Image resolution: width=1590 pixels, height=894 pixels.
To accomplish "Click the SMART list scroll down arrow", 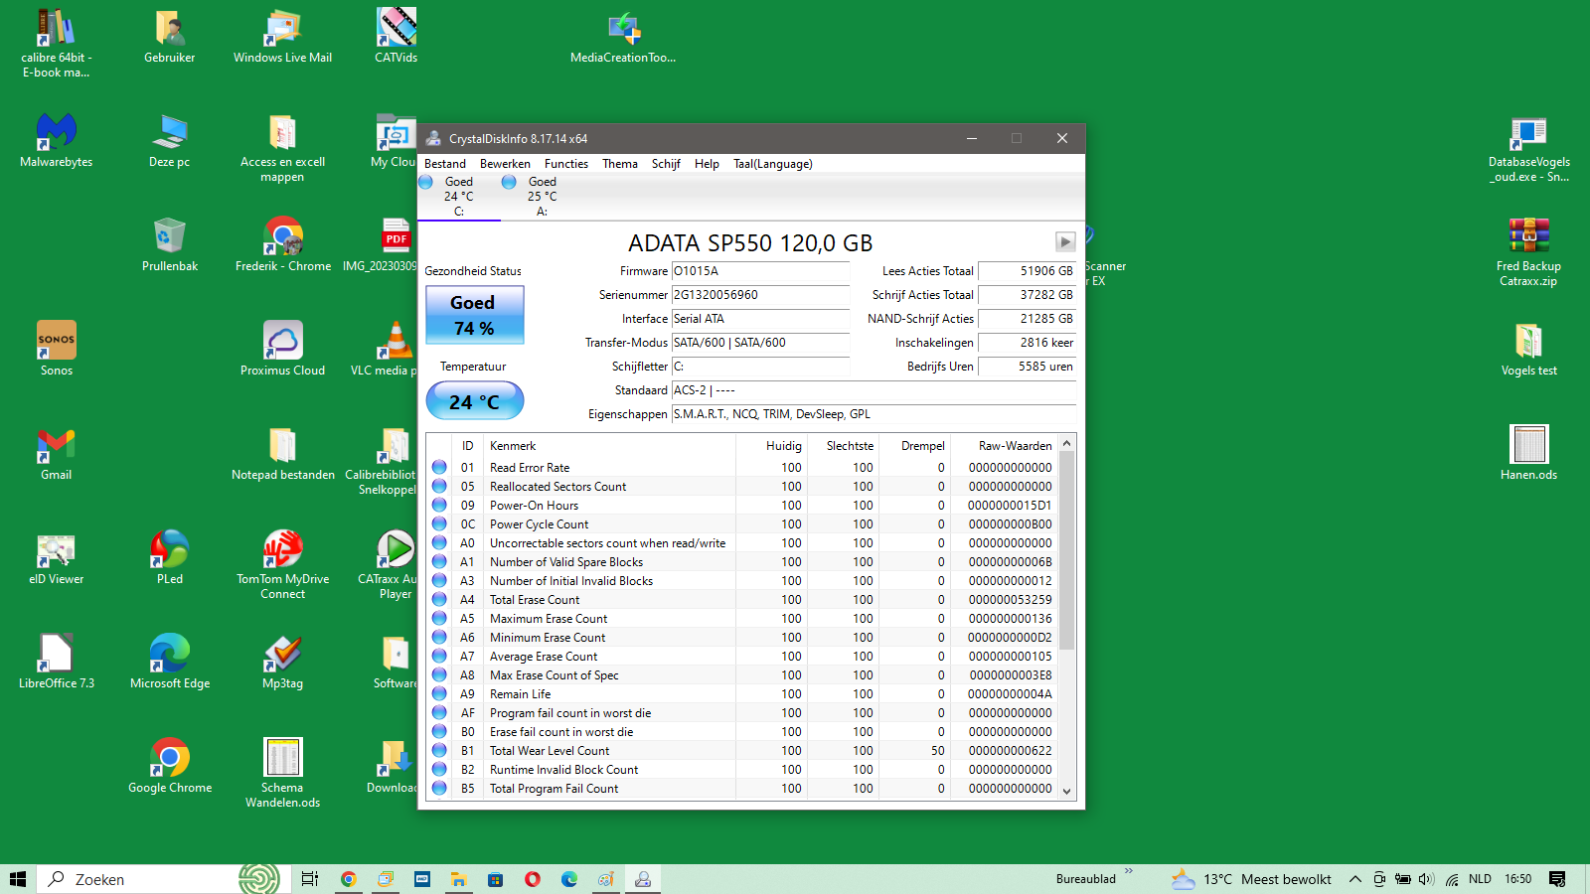I will (x=1067, y=792).
